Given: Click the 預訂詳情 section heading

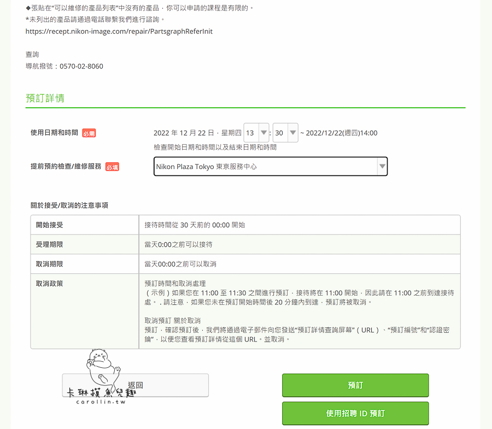Looking at the screenshot, I should pos(45,98).
